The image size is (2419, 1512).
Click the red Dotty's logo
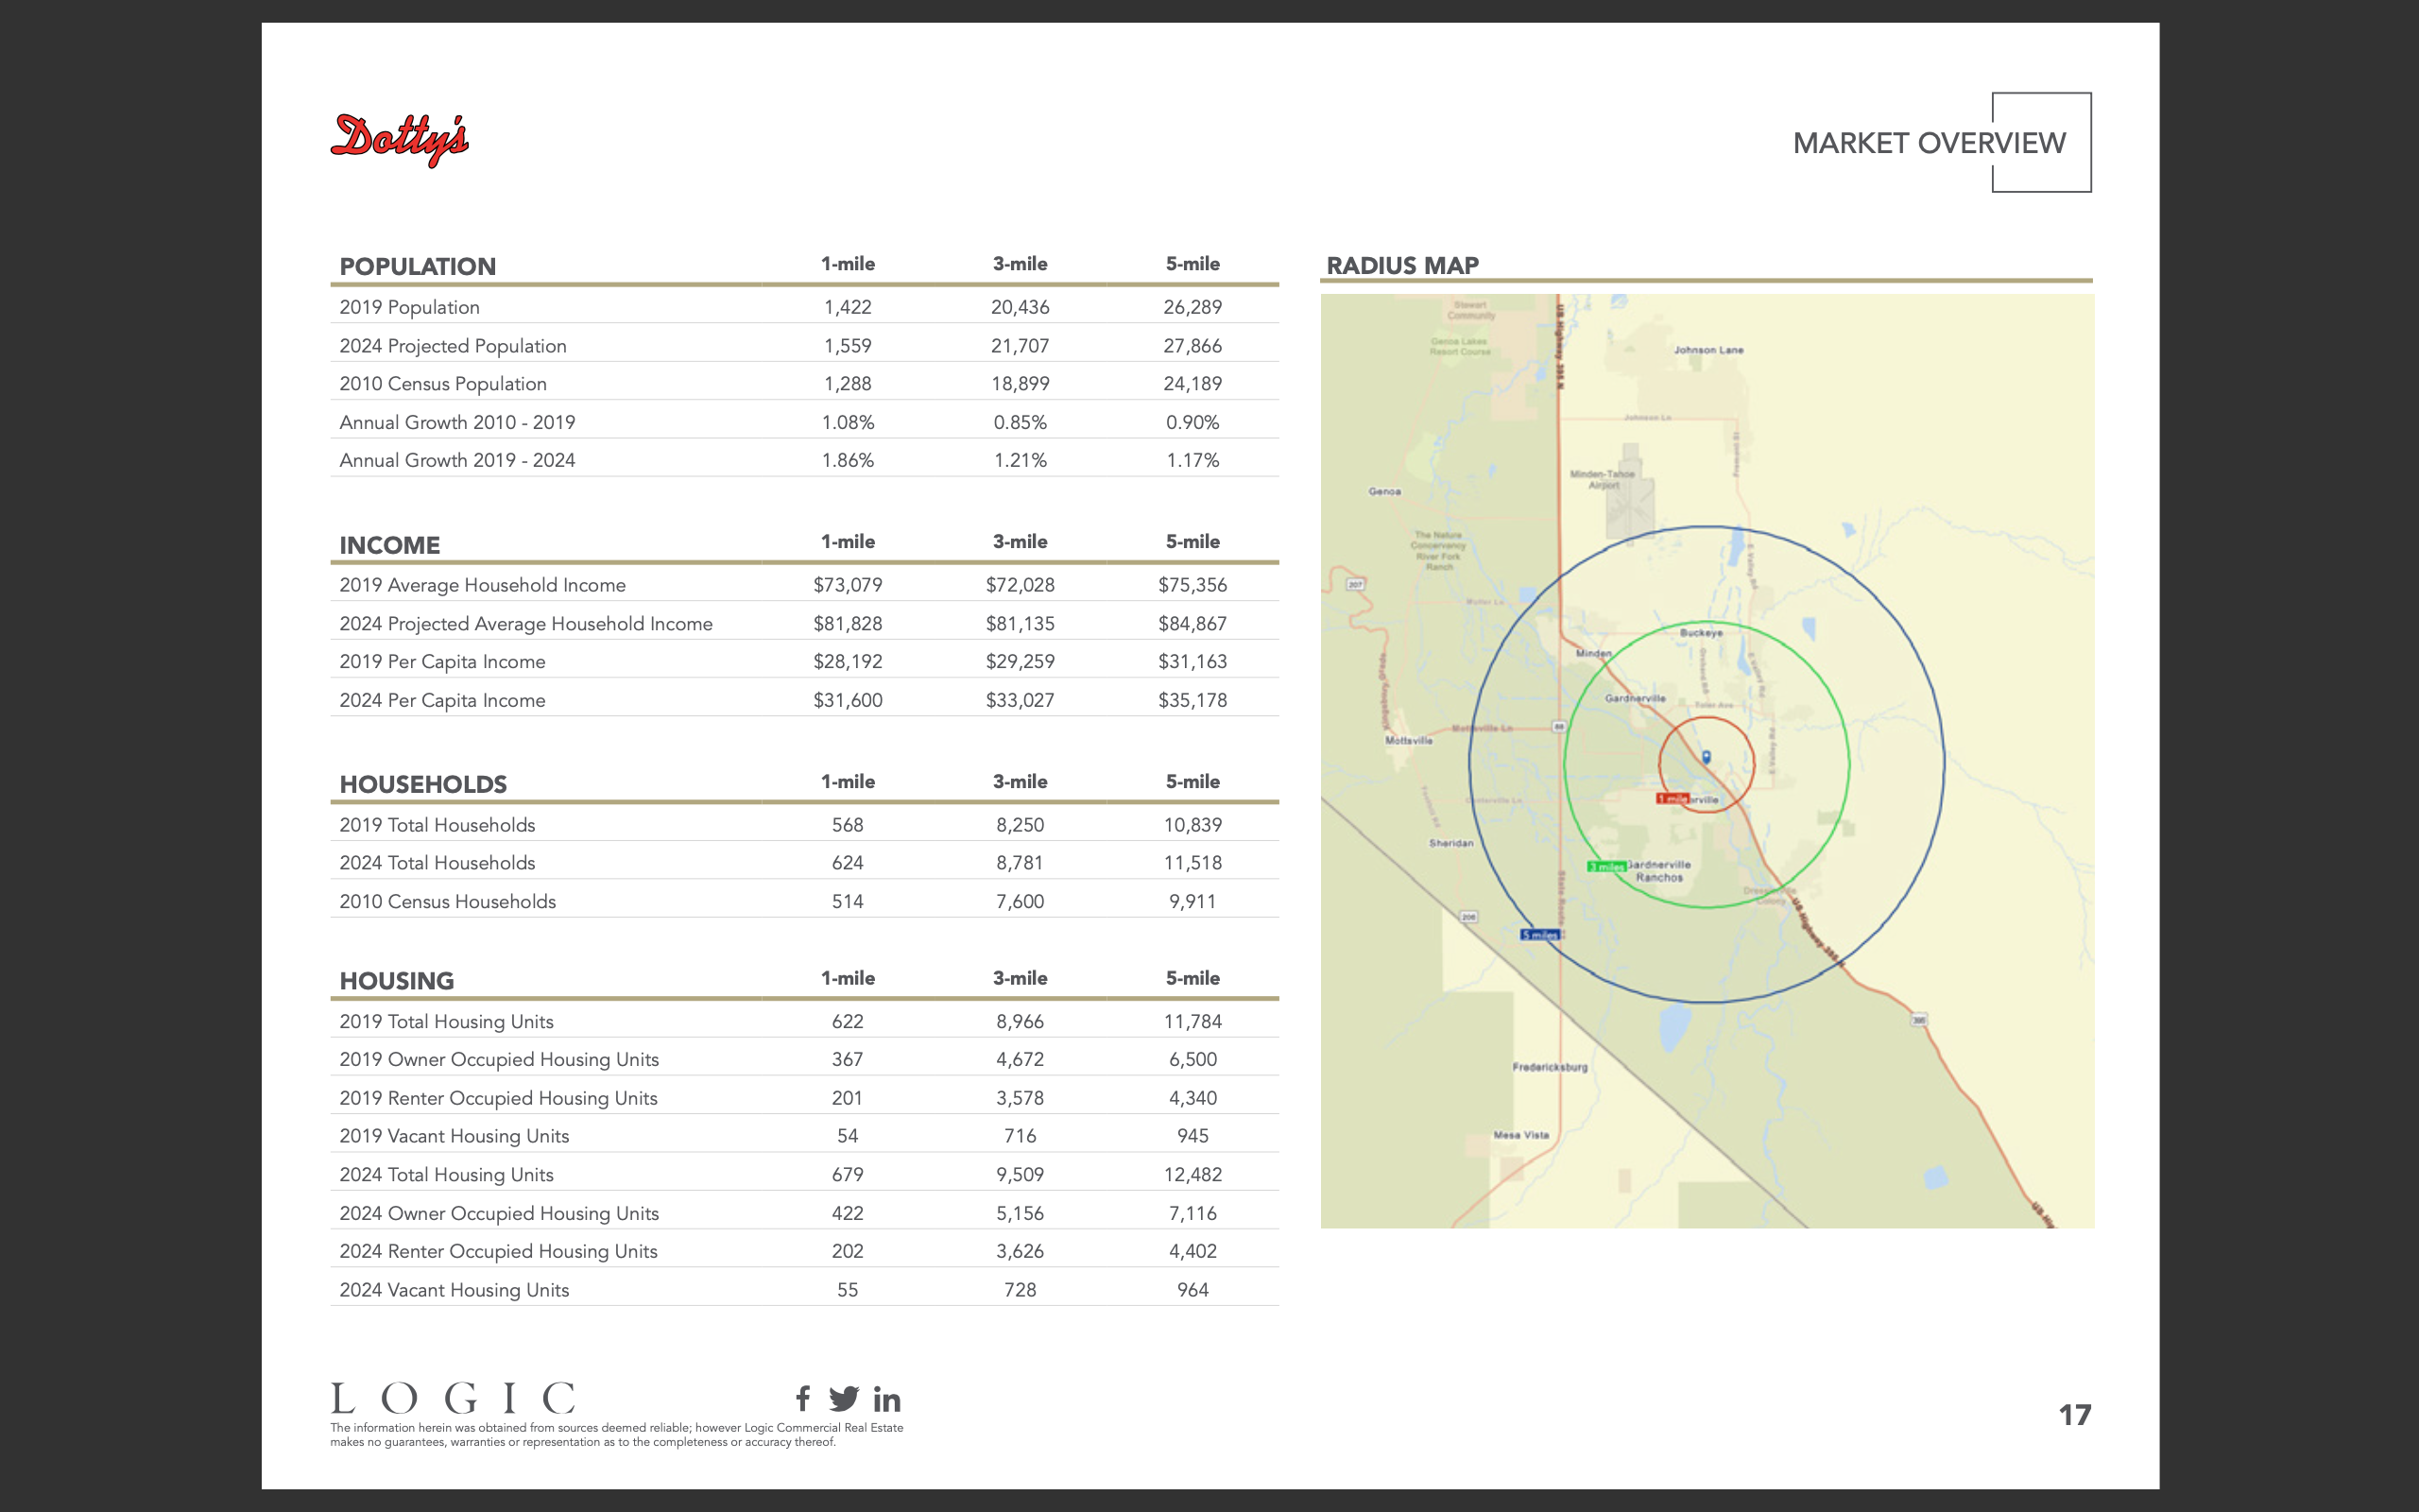coord(400,139)
